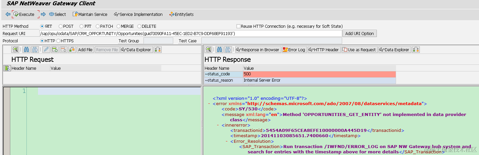Click Use as Request button

click(359, 50)
